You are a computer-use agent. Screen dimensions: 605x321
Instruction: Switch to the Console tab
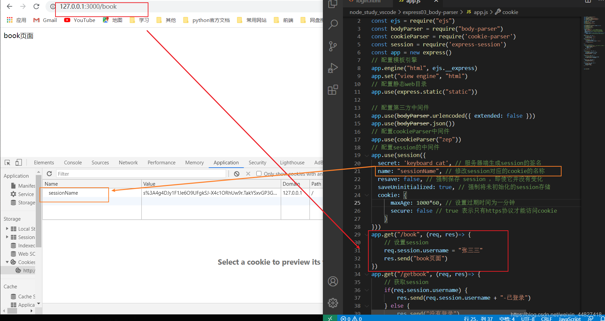(73, 163)
